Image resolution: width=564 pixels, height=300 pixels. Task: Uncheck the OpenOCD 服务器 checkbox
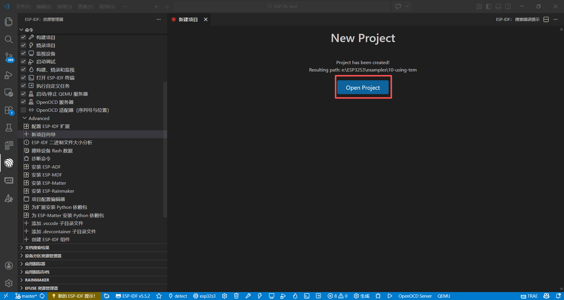point(23,102)
